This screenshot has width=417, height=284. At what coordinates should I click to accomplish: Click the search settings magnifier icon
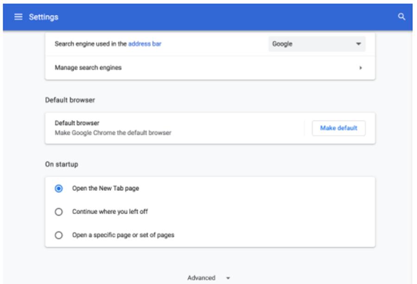tap(402, 17)
